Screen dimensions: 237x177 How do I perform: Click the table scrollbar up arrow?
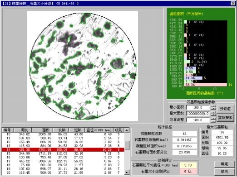click(127, 130)
